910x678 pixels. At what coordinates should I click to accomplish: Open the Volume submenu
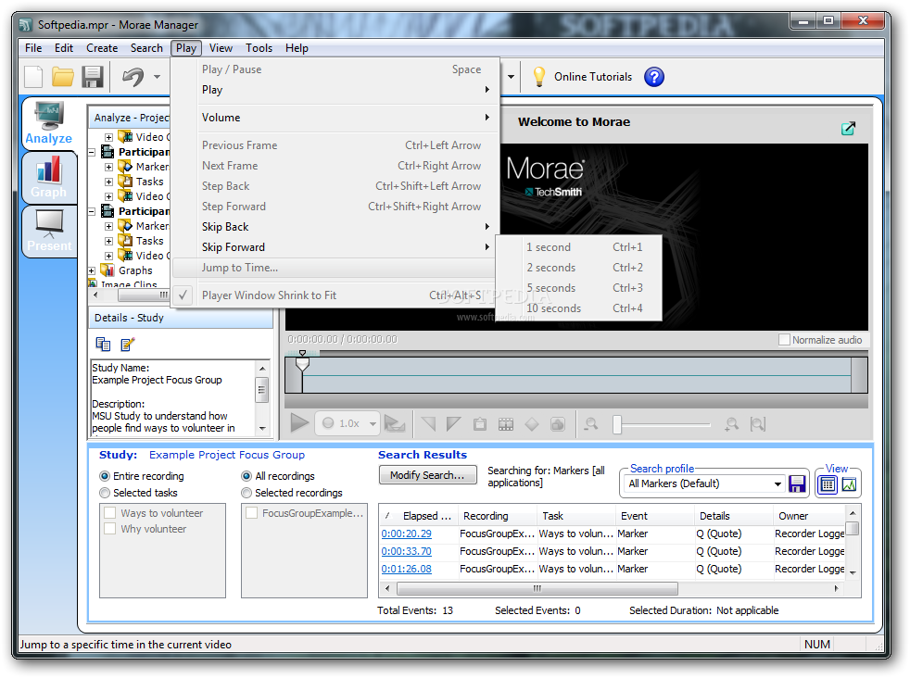pos(336,118)
